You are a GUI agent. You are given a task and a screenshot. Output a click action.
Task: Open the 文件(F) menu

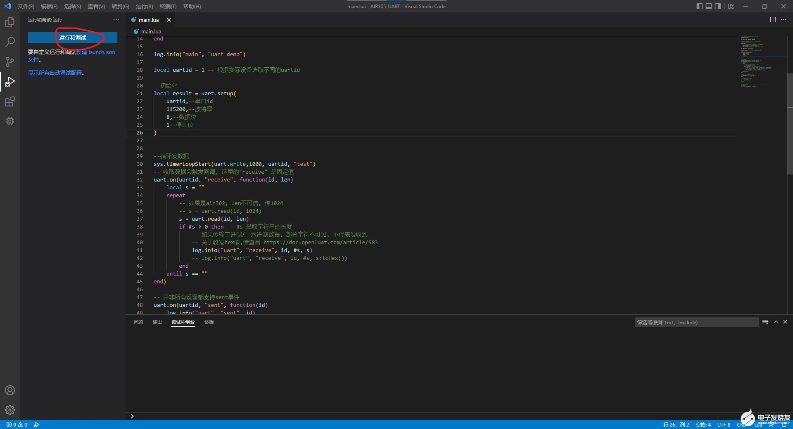click(x=26, y=6)
